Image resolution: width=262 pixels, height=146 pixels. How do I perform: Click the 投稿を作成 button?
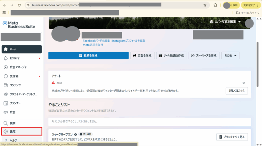[x=88, y=56]
